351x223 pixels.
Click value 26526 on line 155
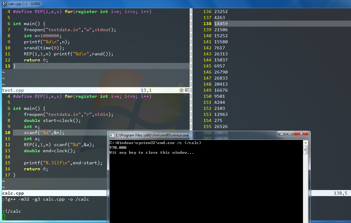point(221,126)
